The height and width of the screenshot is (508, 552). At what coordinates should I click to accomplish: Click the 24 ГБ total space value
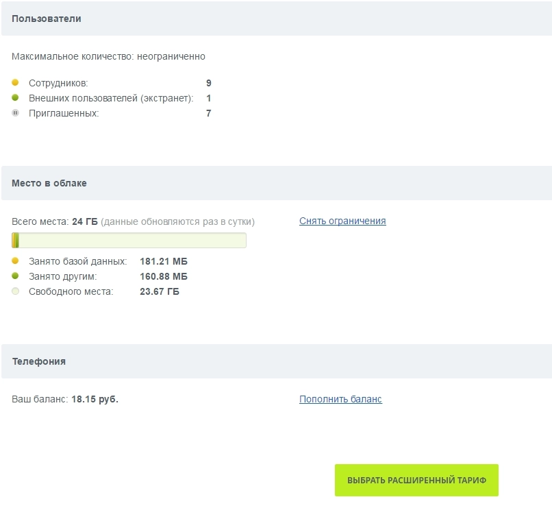(85, 221)
